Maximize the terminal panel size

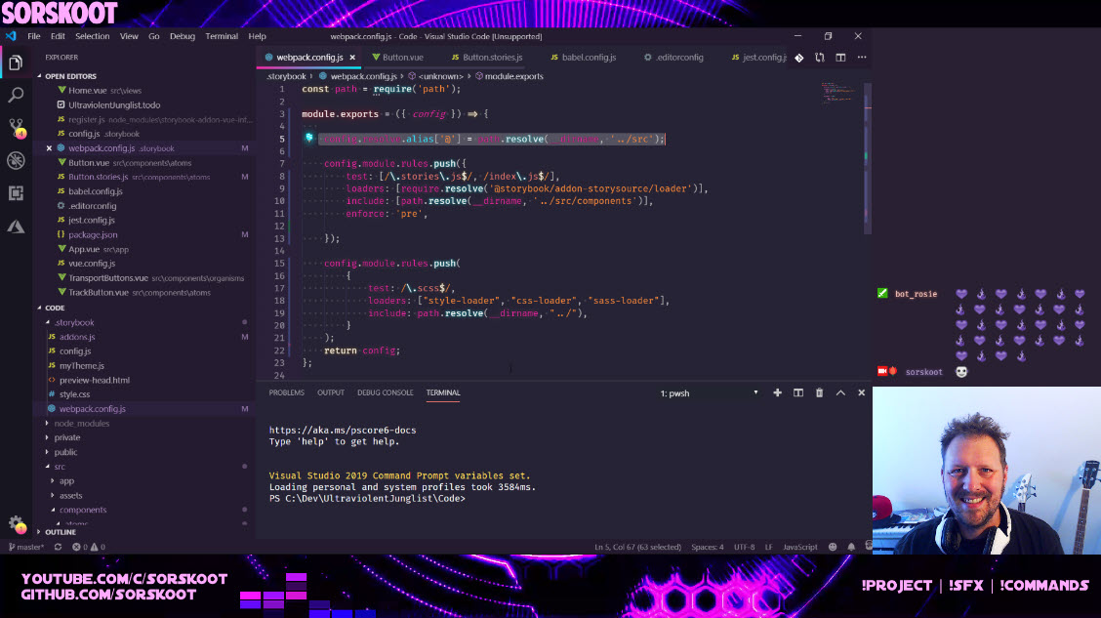[x=840, y=392]
